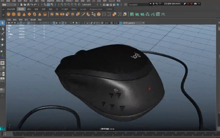The height and width of the screenshot is (138, 220).
Task: Click the polygon sphere shelf icon
Action: (9, 14)
